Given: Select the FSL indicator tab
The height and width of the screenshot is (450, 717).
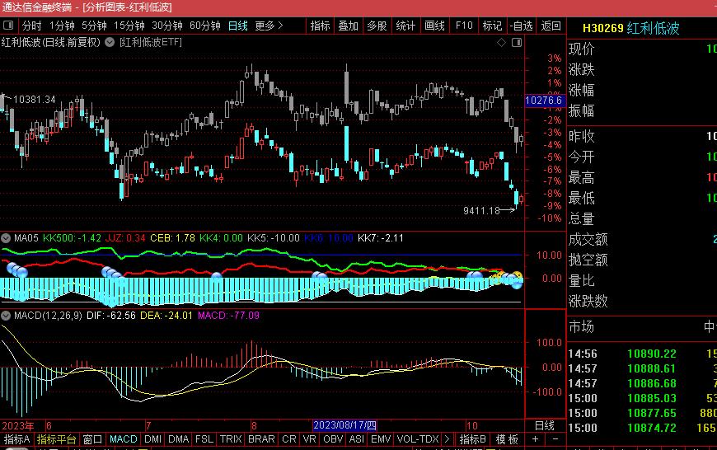Looking at the screenshot, I should coord(204,439).
